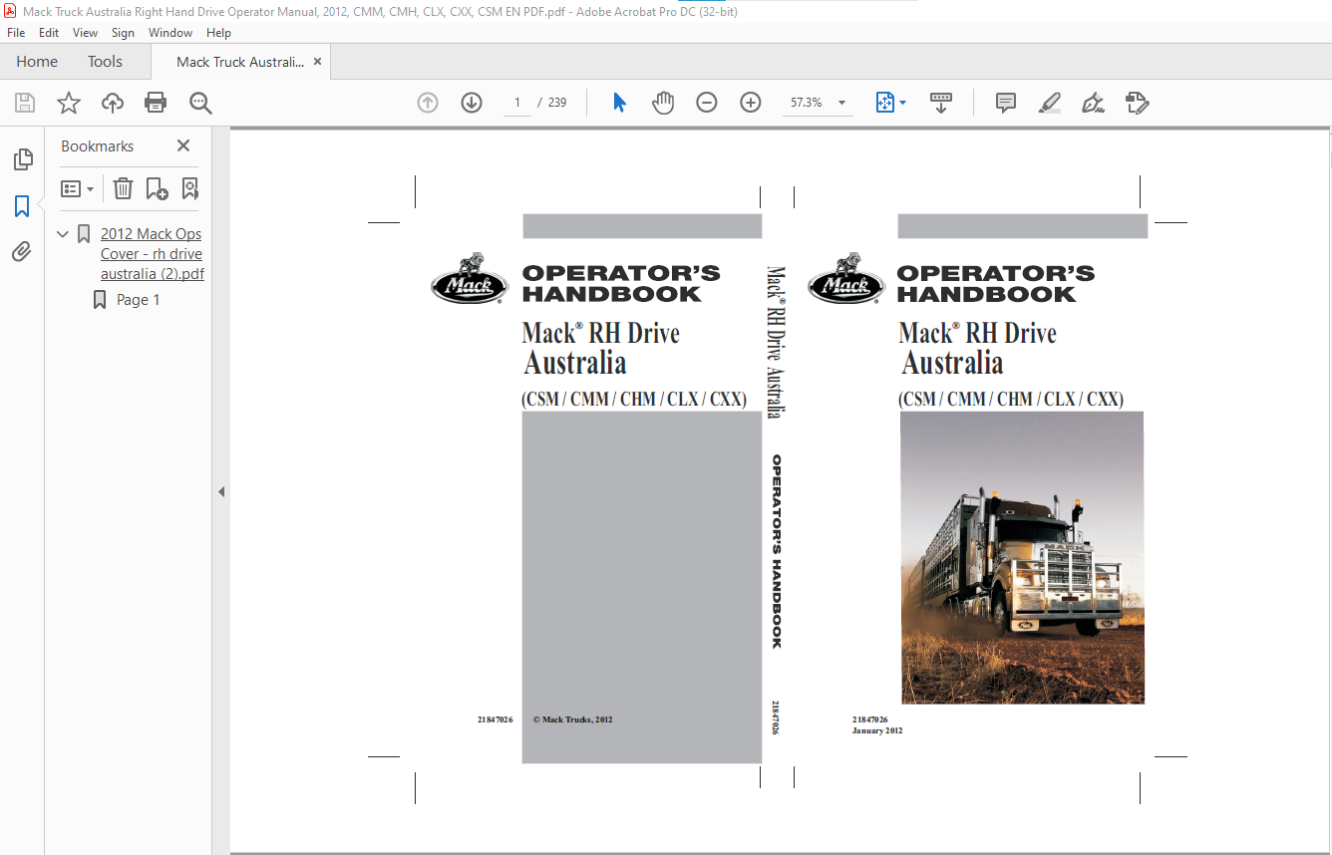Zoom out with minus icon

(707, 103)
